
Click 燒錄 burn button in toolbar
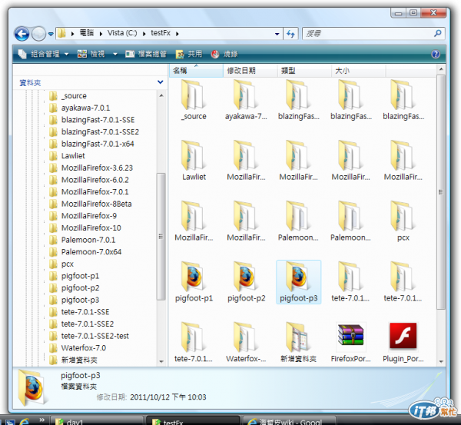(224, 54)
